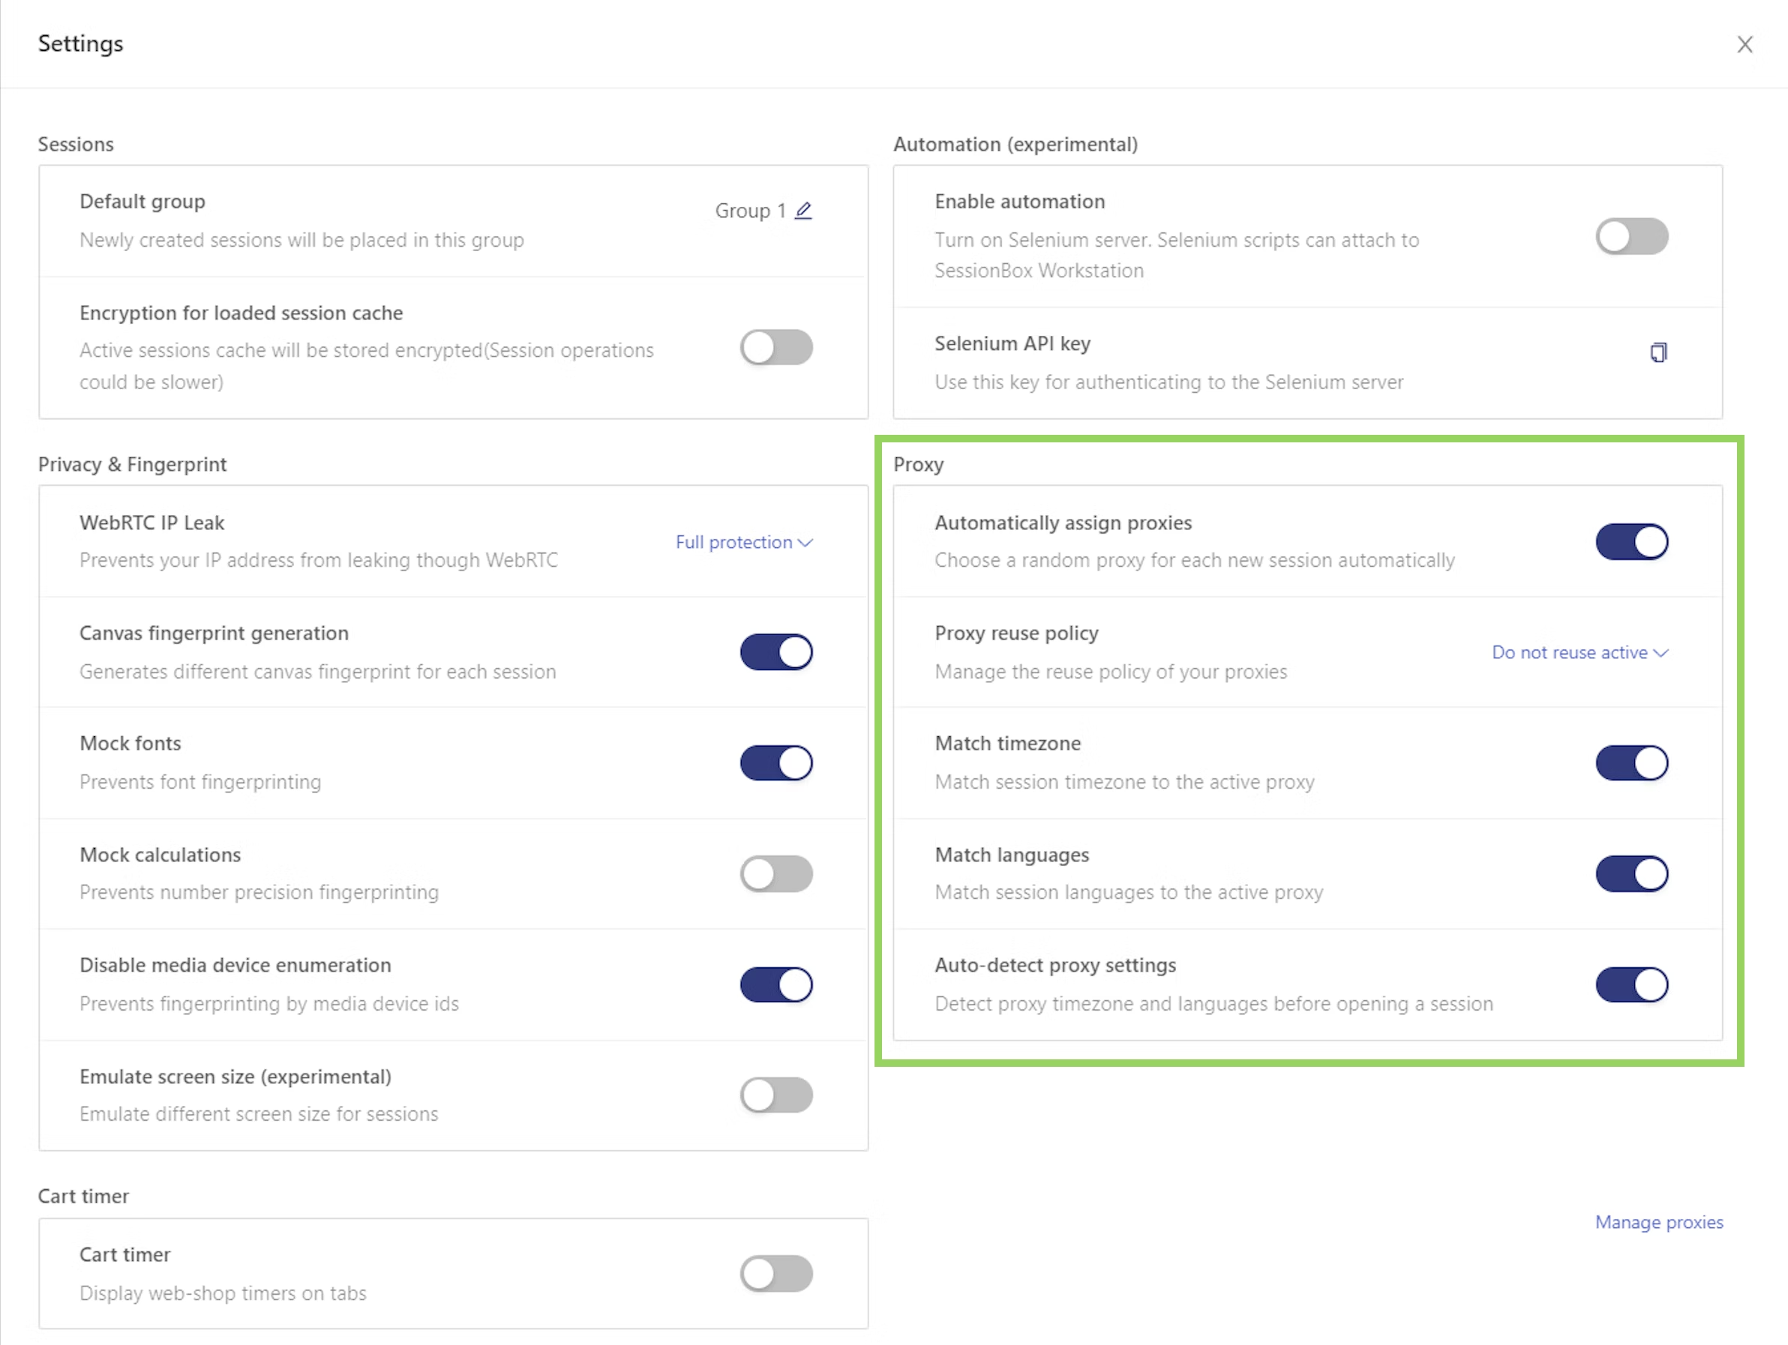
Task: Click the Automation (experimental) heading
Action: coord(1015,145)
